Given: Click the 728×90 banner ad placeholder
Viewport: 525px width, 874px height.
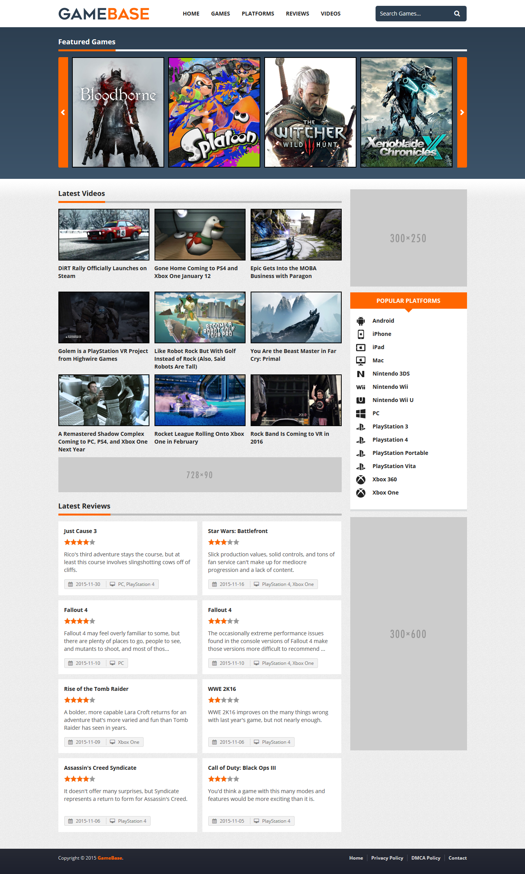Looking at the screenshot, I should 200,475.
